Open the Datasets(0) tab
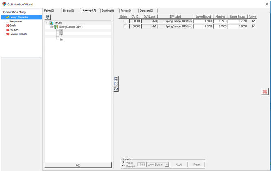Viewport: 271px width, 171px height. click(x=146, y=11)
